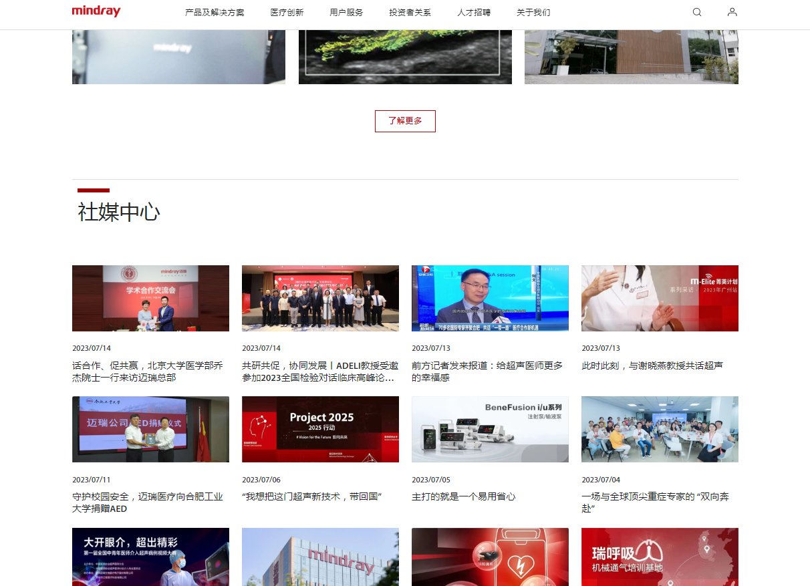The image size is (810, 586).
Task: Open the 人才招聘 menu
Action: (x=474, y=13)
